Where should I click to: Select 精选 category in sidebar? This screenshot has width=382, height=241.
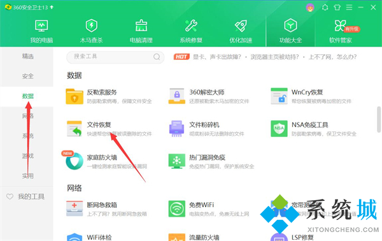(x=28, y=56)
